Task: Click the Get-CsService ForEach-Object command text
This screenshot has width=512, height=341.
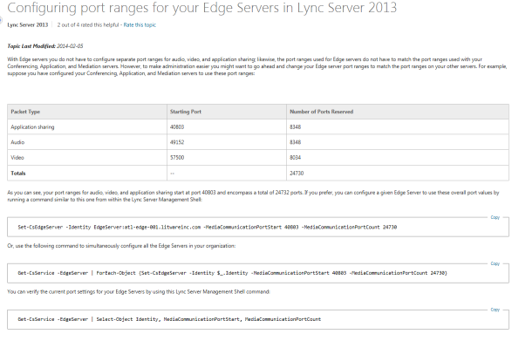Action: 233,273
